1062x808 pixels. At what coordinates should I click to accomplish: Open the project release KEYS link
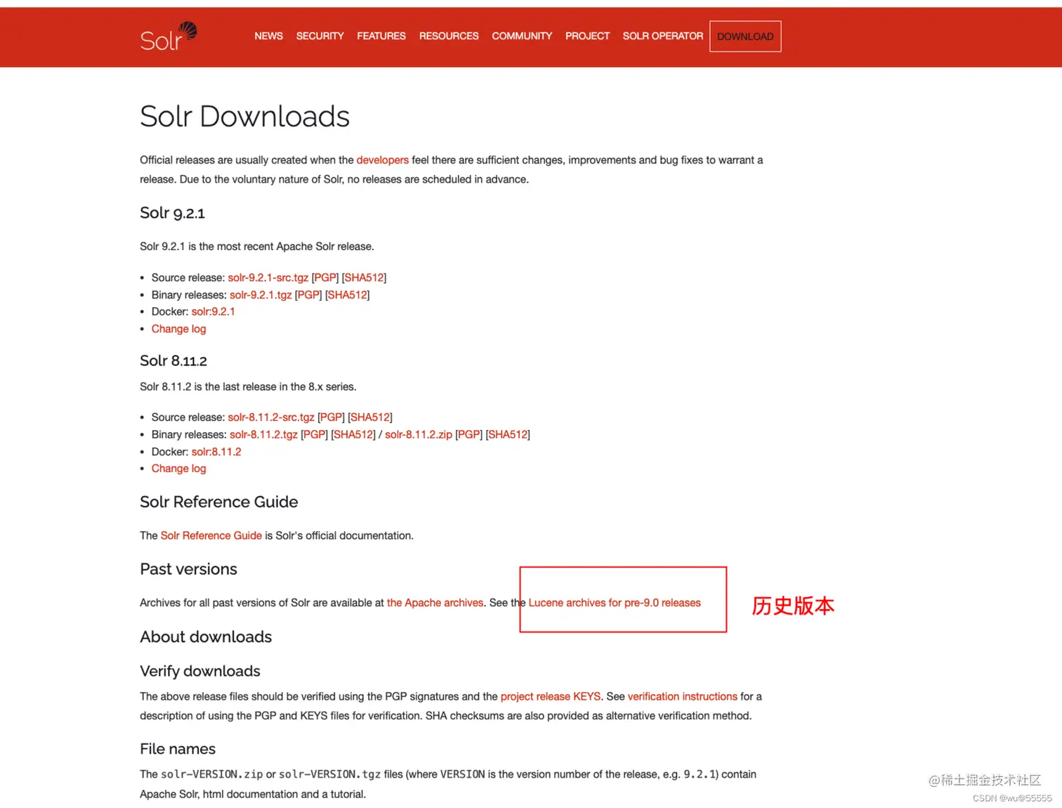click(x=551, y=696)
